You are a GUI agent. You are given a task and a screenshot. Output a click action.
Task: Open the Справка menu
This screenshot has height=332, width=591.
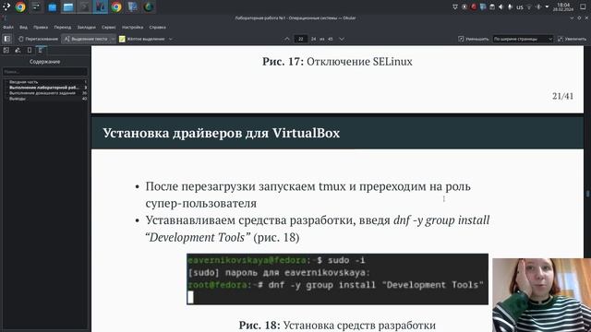coord(157,27)
